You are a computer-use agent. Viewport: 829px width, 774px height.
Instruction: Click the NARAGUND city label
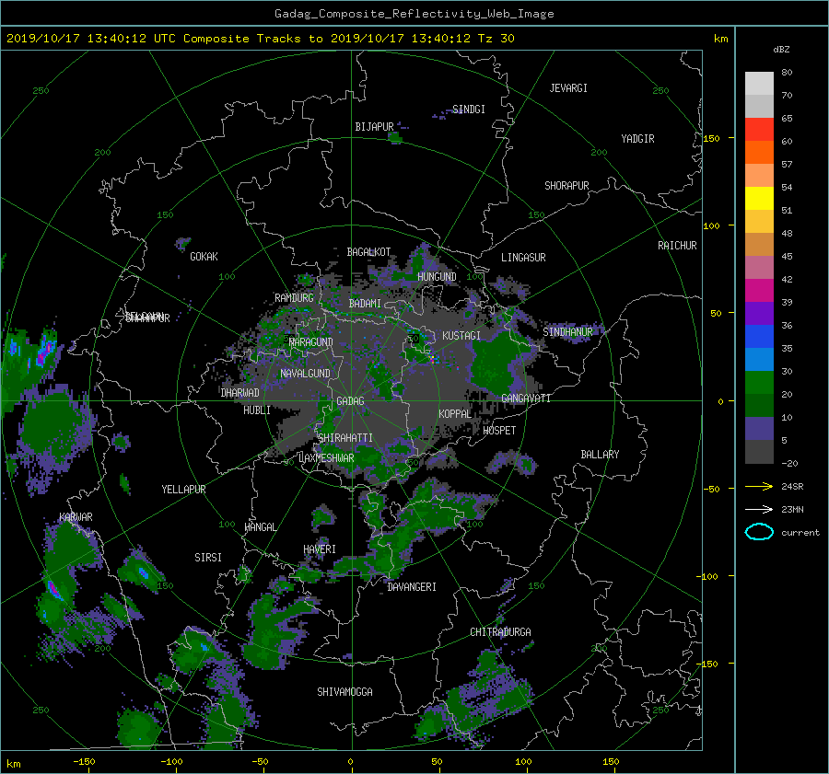coord(311,341)
